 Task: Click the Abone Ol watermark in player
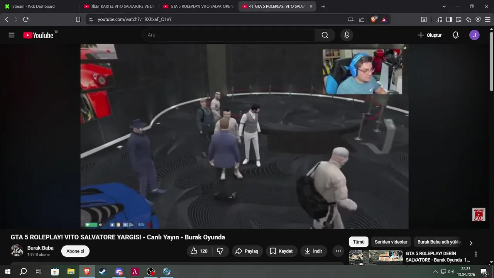pos(479,215)
